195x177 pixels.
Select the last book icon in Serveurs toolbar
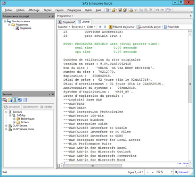coord(25,100)
